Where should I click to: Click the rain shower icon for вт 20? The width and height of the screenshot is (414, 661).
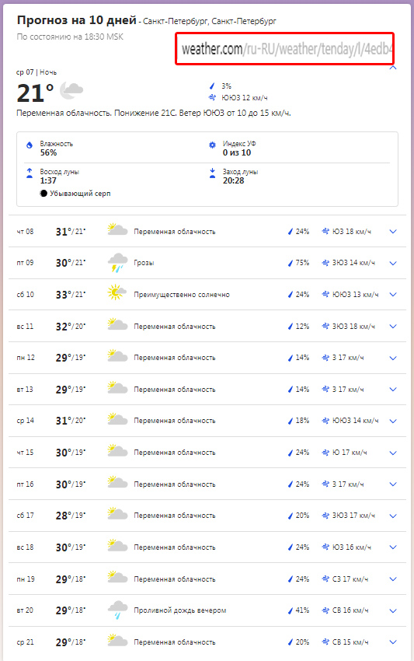click(x=117, y=610)
